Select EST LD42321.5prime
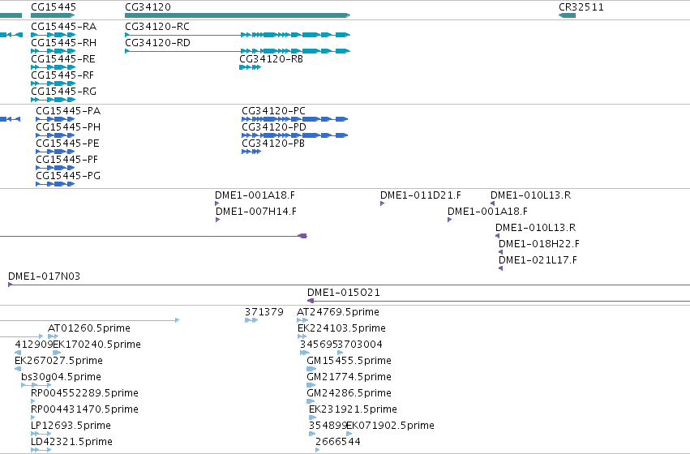Viewport: 690px width, 454px height. click(71, 442)
